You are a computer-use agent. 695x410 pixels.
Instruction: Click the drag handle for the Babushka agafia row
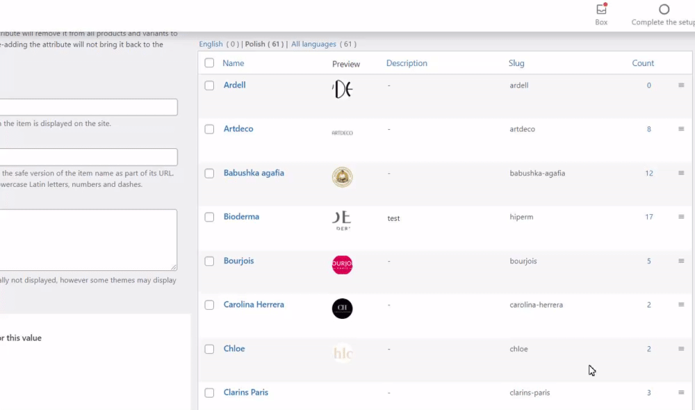[x=681, y=173]
